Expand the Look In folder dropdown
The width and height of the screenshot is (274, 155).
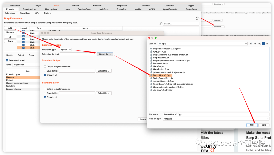[202, 44]
